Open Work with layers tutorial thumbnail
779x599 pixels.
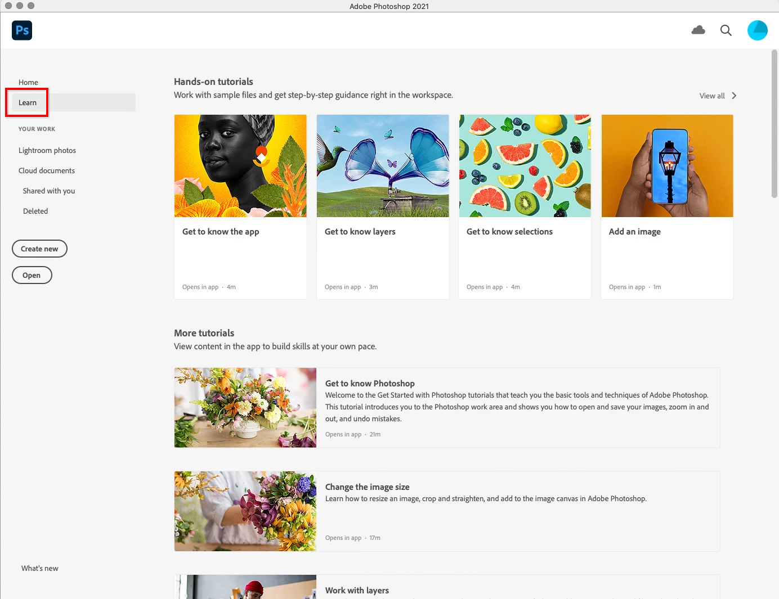(x=245, y=587)
